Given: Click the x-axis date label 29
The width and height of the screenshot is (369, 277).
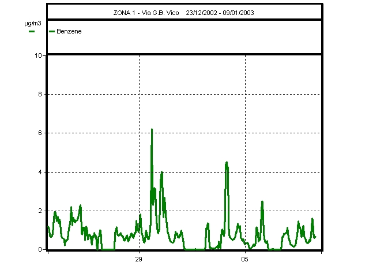Looking at the screenshot, I should pyautogui.click(x=138, y=259).
